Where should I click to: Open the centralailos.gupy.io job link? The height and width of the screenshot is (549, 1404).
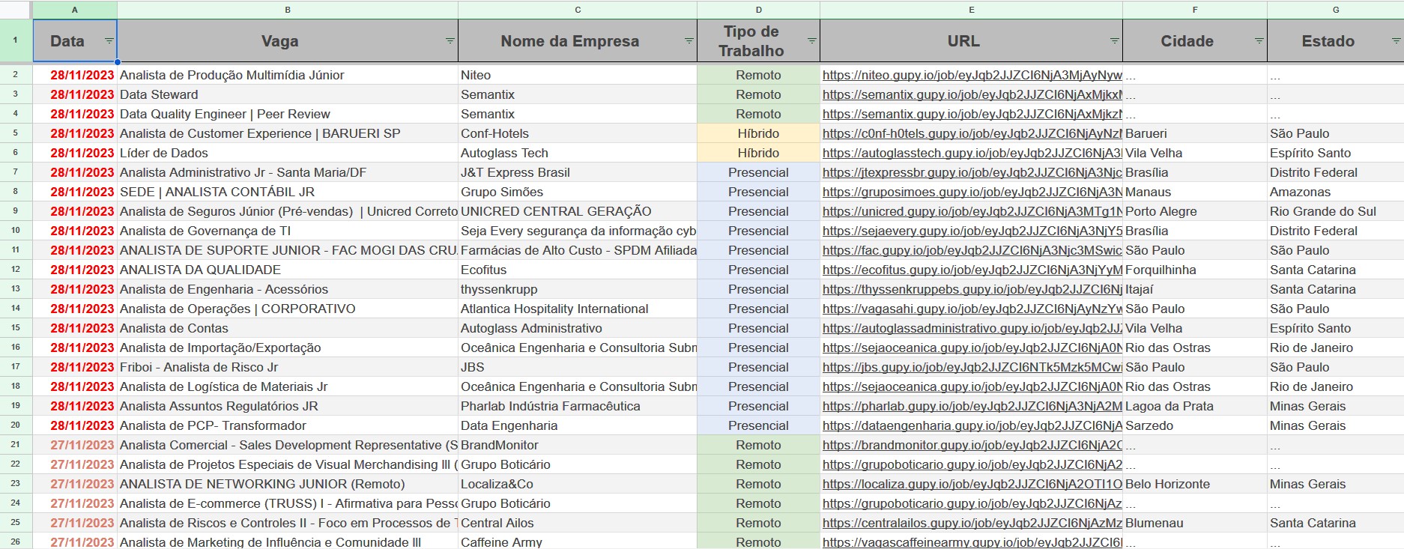[972, 523]
